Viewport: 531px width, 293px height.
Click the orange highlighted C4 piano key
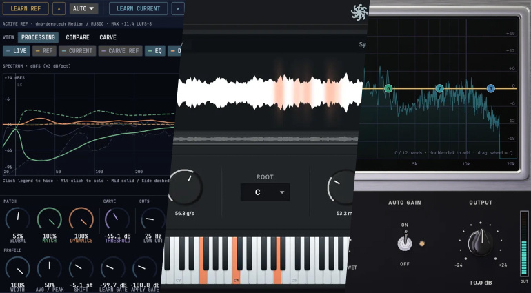click(237, 260)
